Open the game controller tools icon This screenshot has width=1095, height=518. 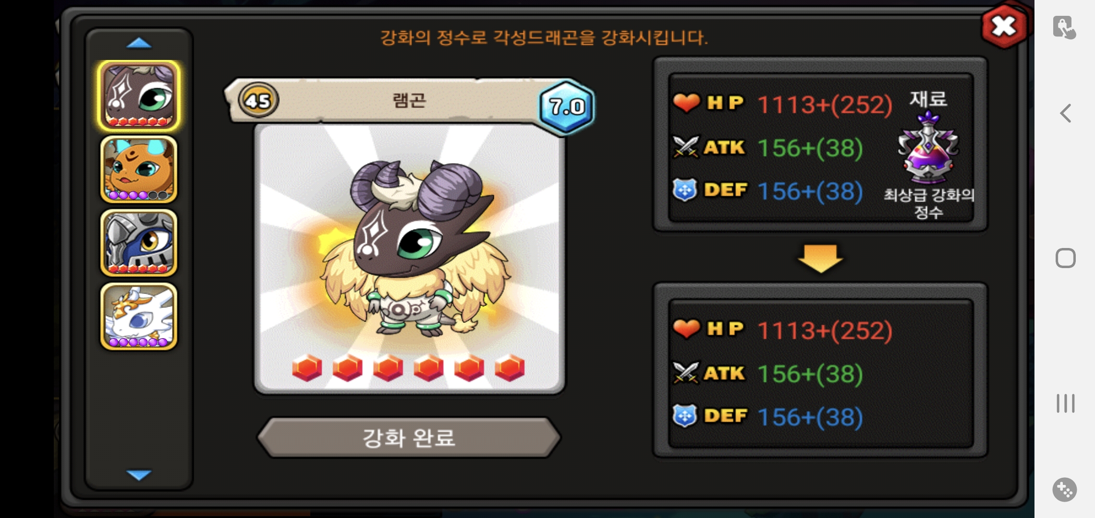[x=1064, y=490]
